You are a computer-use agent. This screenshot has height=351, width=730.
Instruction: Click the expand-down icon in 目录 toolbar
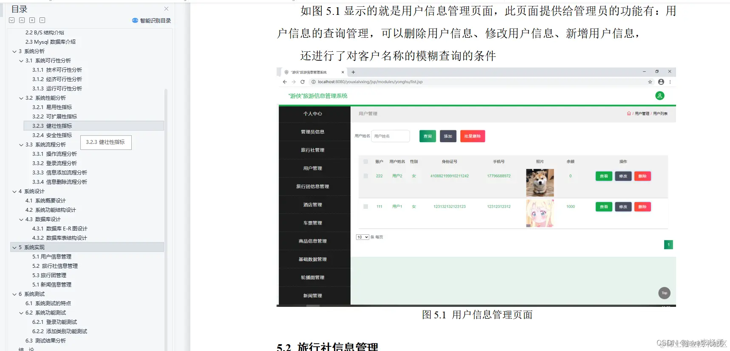tap(12, 20)
